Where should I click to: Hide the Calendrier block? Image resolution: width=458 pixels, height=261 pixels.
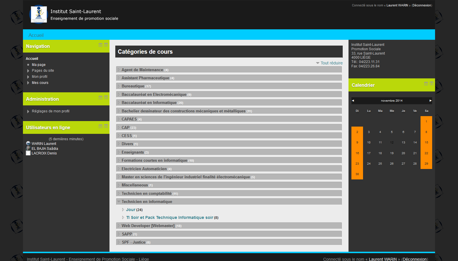[426, 84]
